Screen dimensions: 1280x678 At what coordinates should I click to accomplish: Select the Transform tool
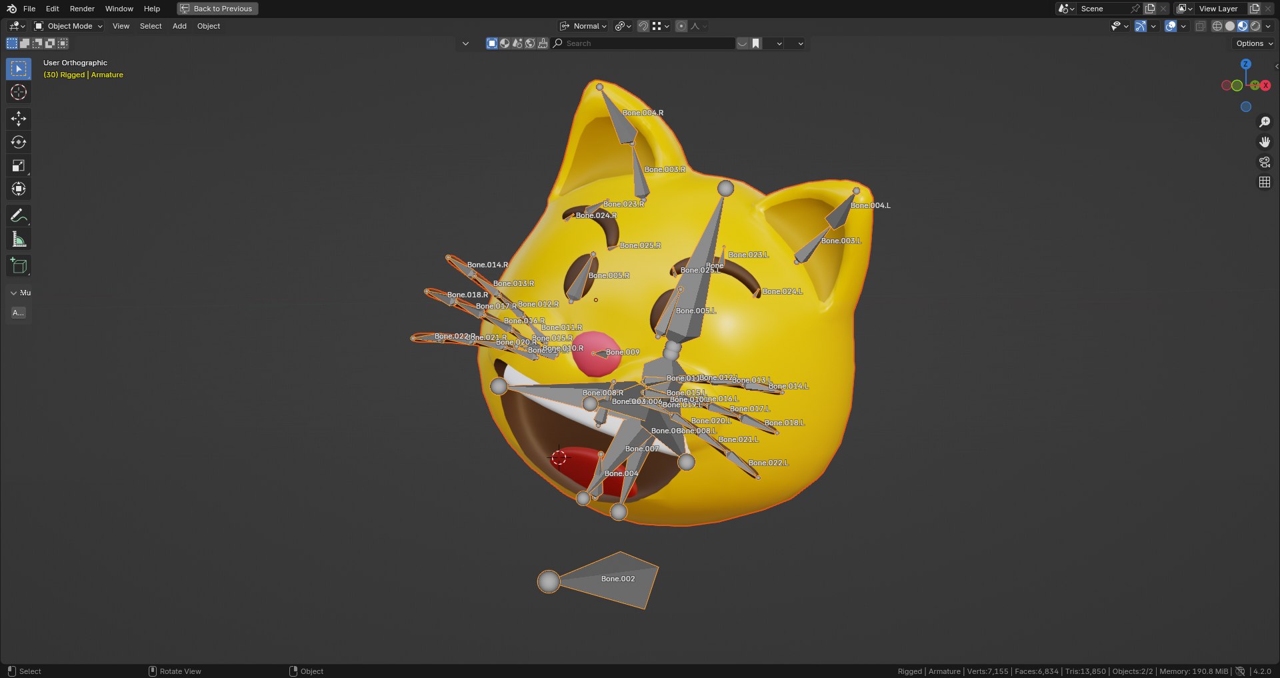(x=19, y=189)
